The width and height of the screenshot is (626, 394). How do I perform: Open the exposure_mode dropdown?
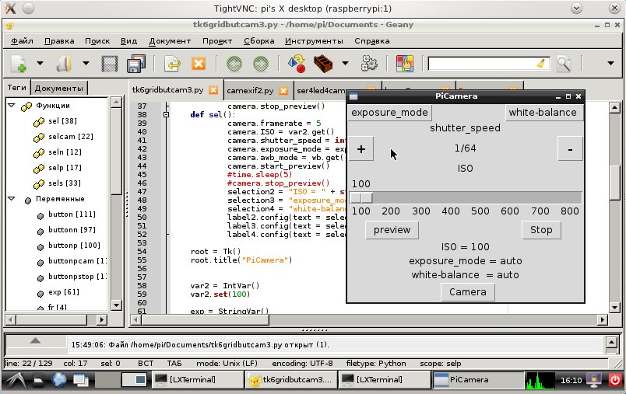389,113
